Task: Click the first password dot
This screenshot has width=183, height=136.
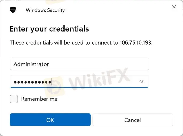Action: (x=15, y=82)
